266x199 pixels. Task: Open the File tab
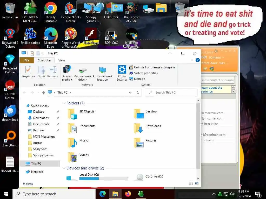[27, 60]
